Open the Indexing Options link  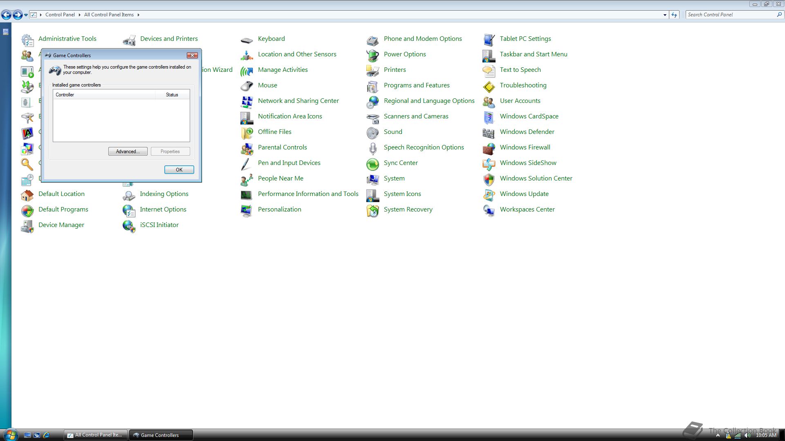tap(164, 194)
